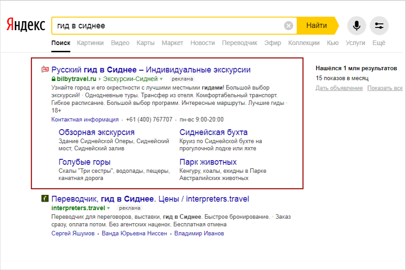Viewport: 406px width, 270px height.
Task: Switch to the Поиск tab
Action: (x=61, y=43)
